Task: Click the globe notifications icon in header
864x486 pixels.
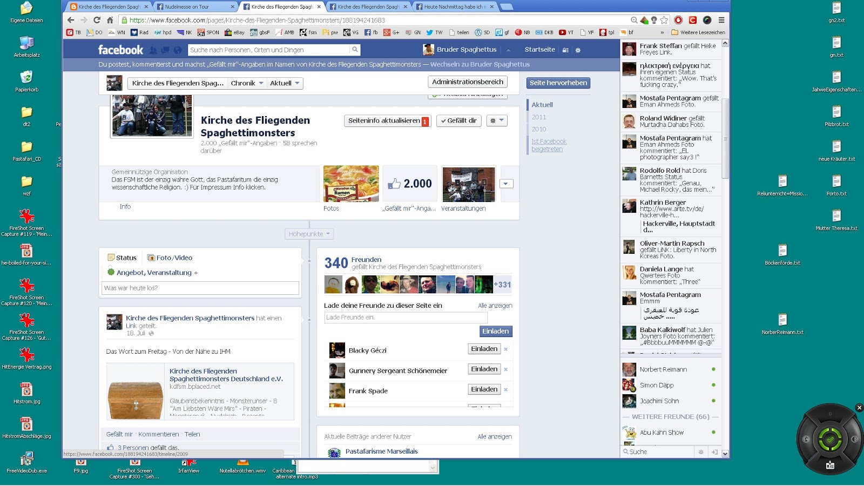Action: point(178,50)
